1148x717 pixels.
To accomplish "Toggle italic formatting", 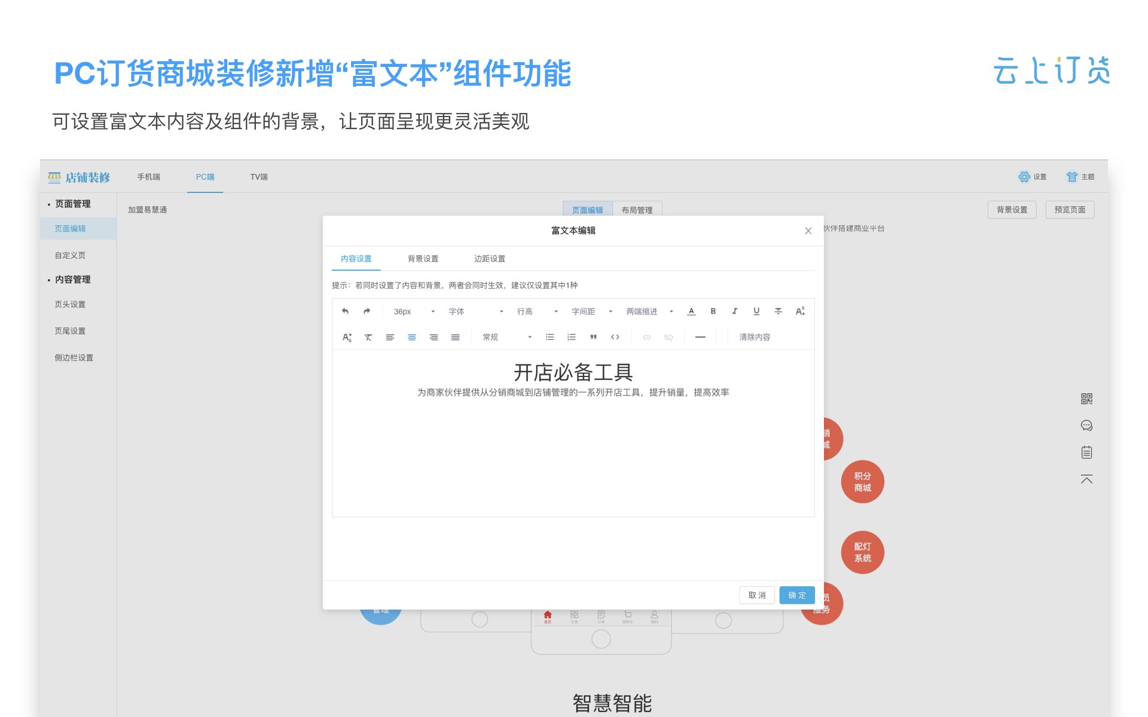I will pos(734,311).
